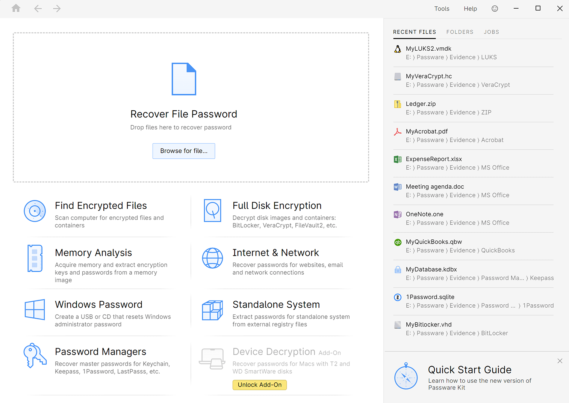Screen dimensions: 569x403
Task: Open the Standalone System cube icon
Action: 212,310
